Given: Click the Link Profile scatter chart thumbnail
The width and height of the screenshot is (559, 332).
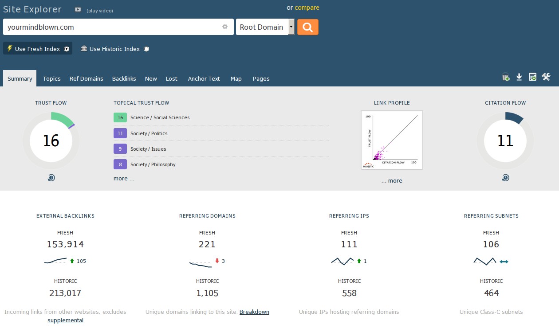Looking at the screenshot, I should click(x=392, y=140).
